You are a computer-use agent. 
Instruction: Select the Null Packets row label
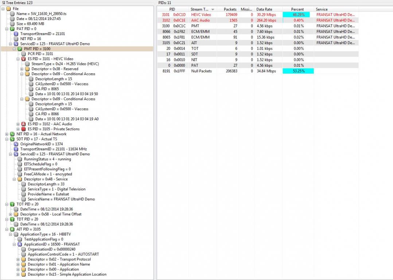pyautogui.click(x=202, y=71)
